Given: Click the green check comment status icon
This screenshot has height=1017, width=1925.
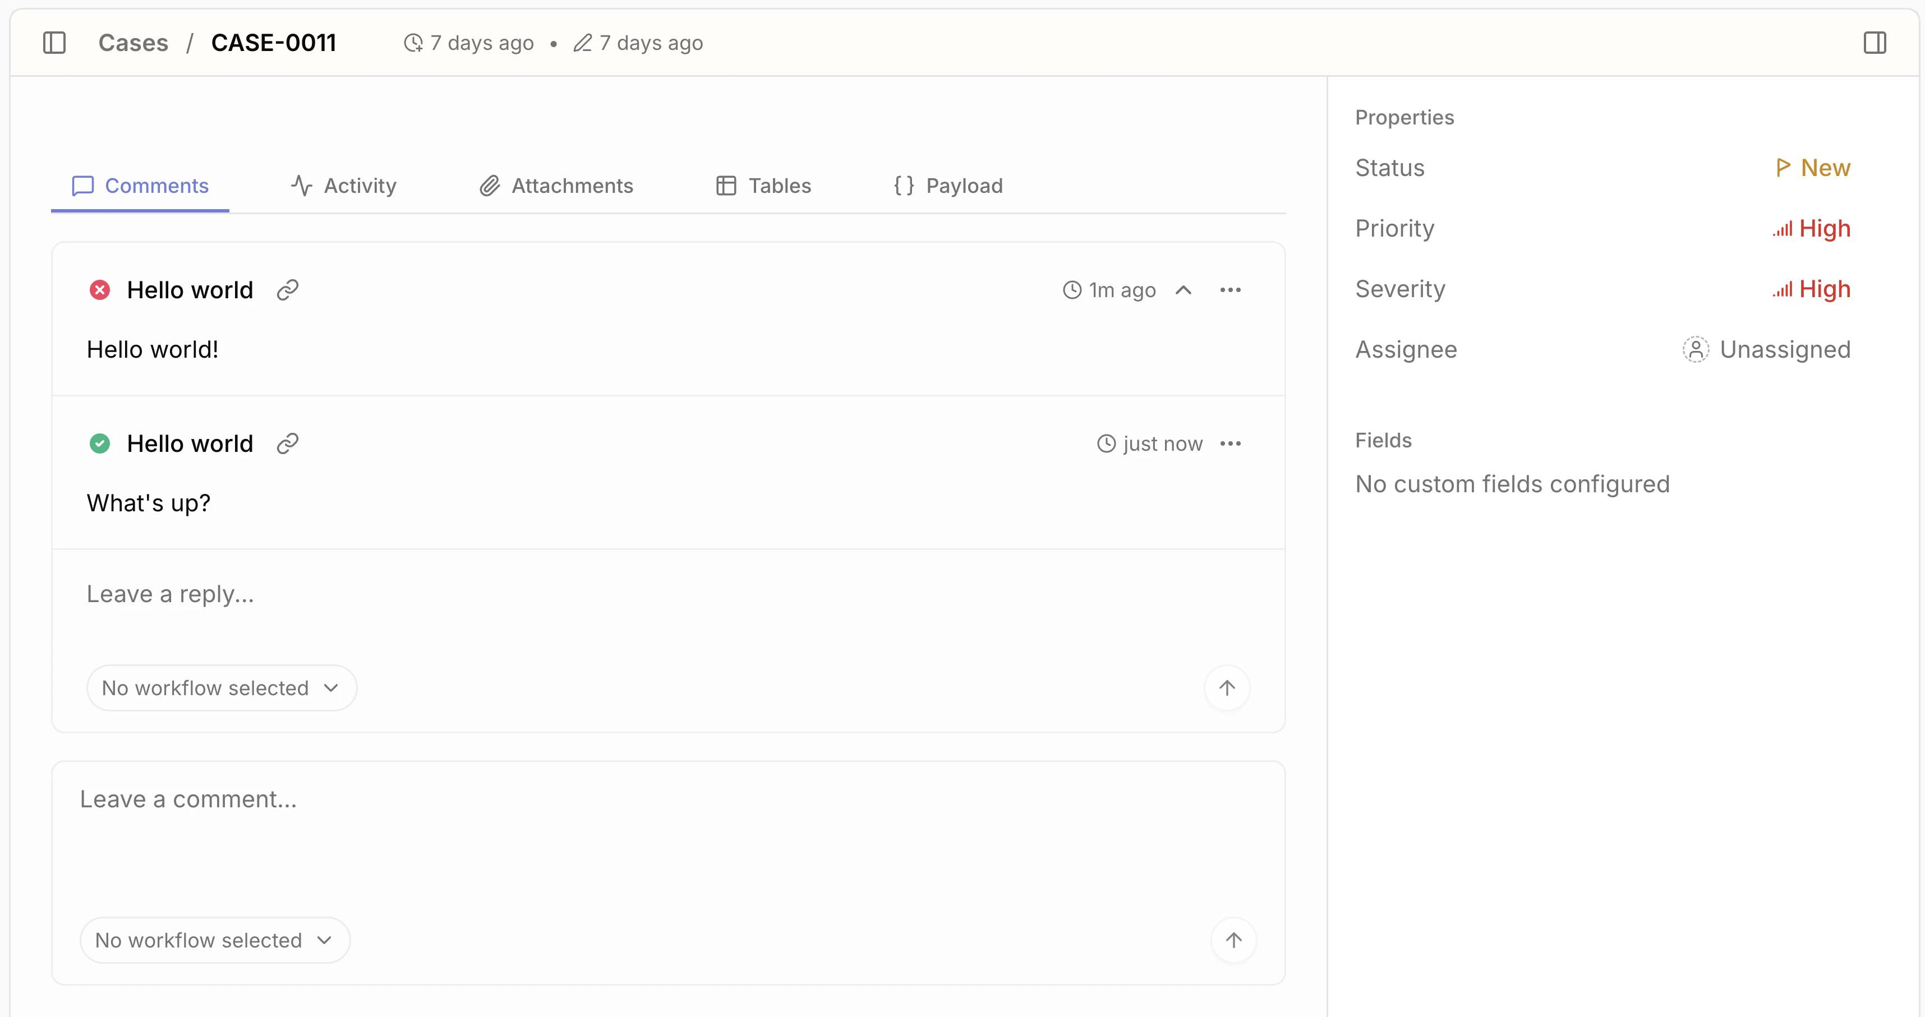Looking at the screenshot, I should coord(99,443).
